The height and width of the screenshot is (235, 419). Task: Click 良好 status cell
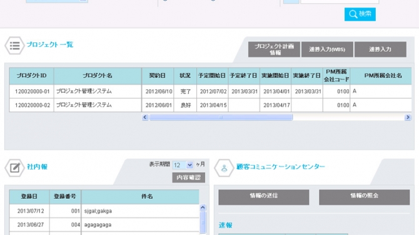point(185,105)
